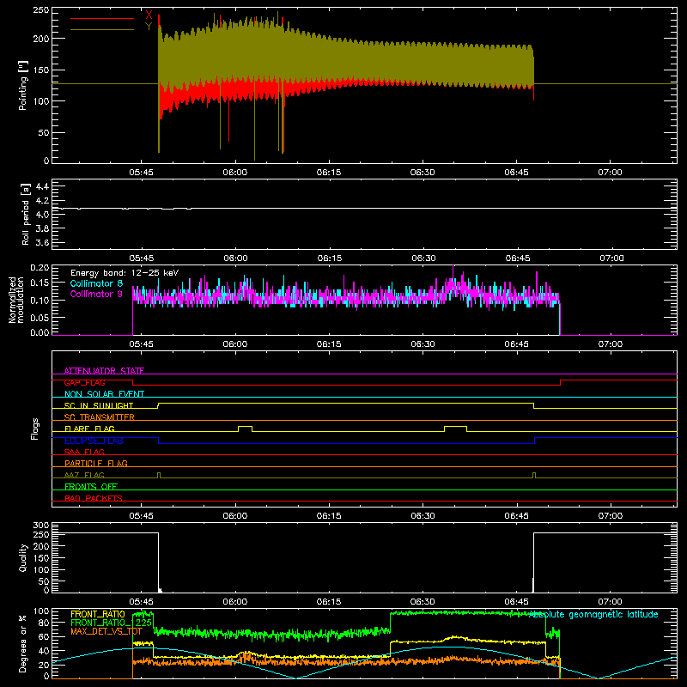Click the 05:45 tick under Pointing plot
Screen dimensions: 687x687
pos(141,173)
